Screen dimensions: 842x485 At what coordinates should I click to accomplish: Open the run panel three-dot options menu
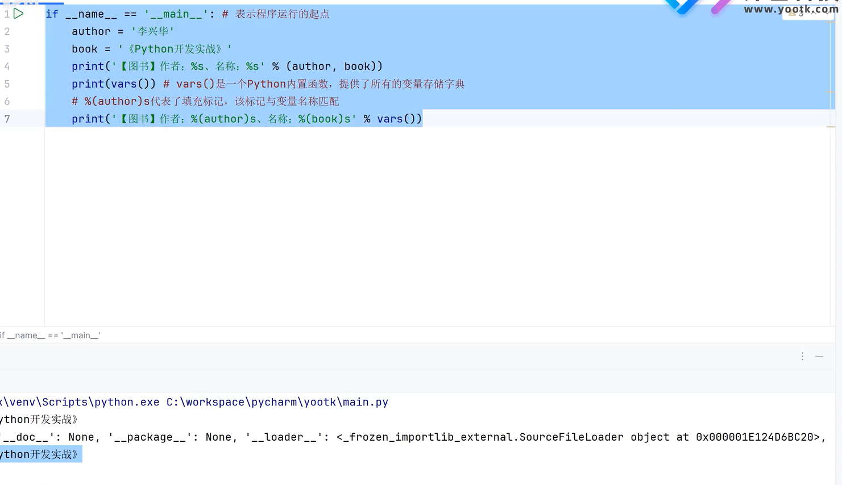[802, 356]
